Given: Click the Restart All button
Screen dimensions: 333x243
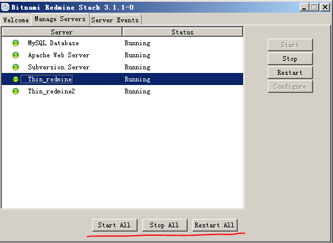Looking at the screenshot, I should click(x=215, y=225).
